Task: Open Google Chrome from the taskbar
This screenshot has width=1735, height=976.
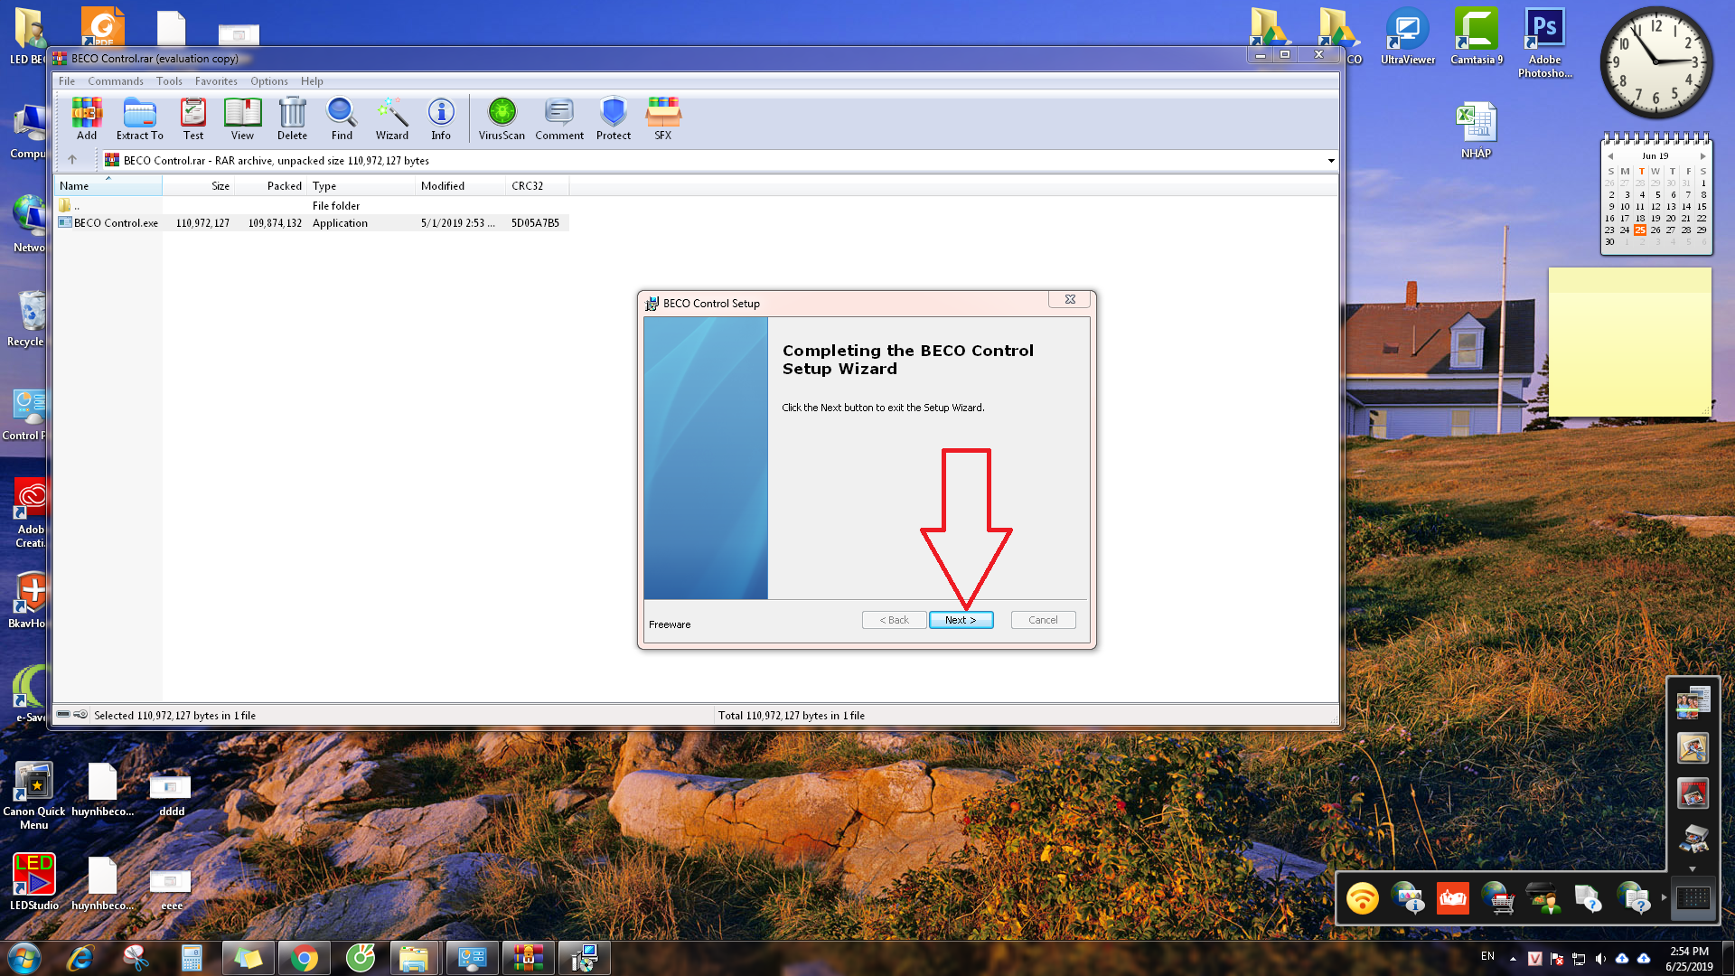Action: click(x=305, y=958)
